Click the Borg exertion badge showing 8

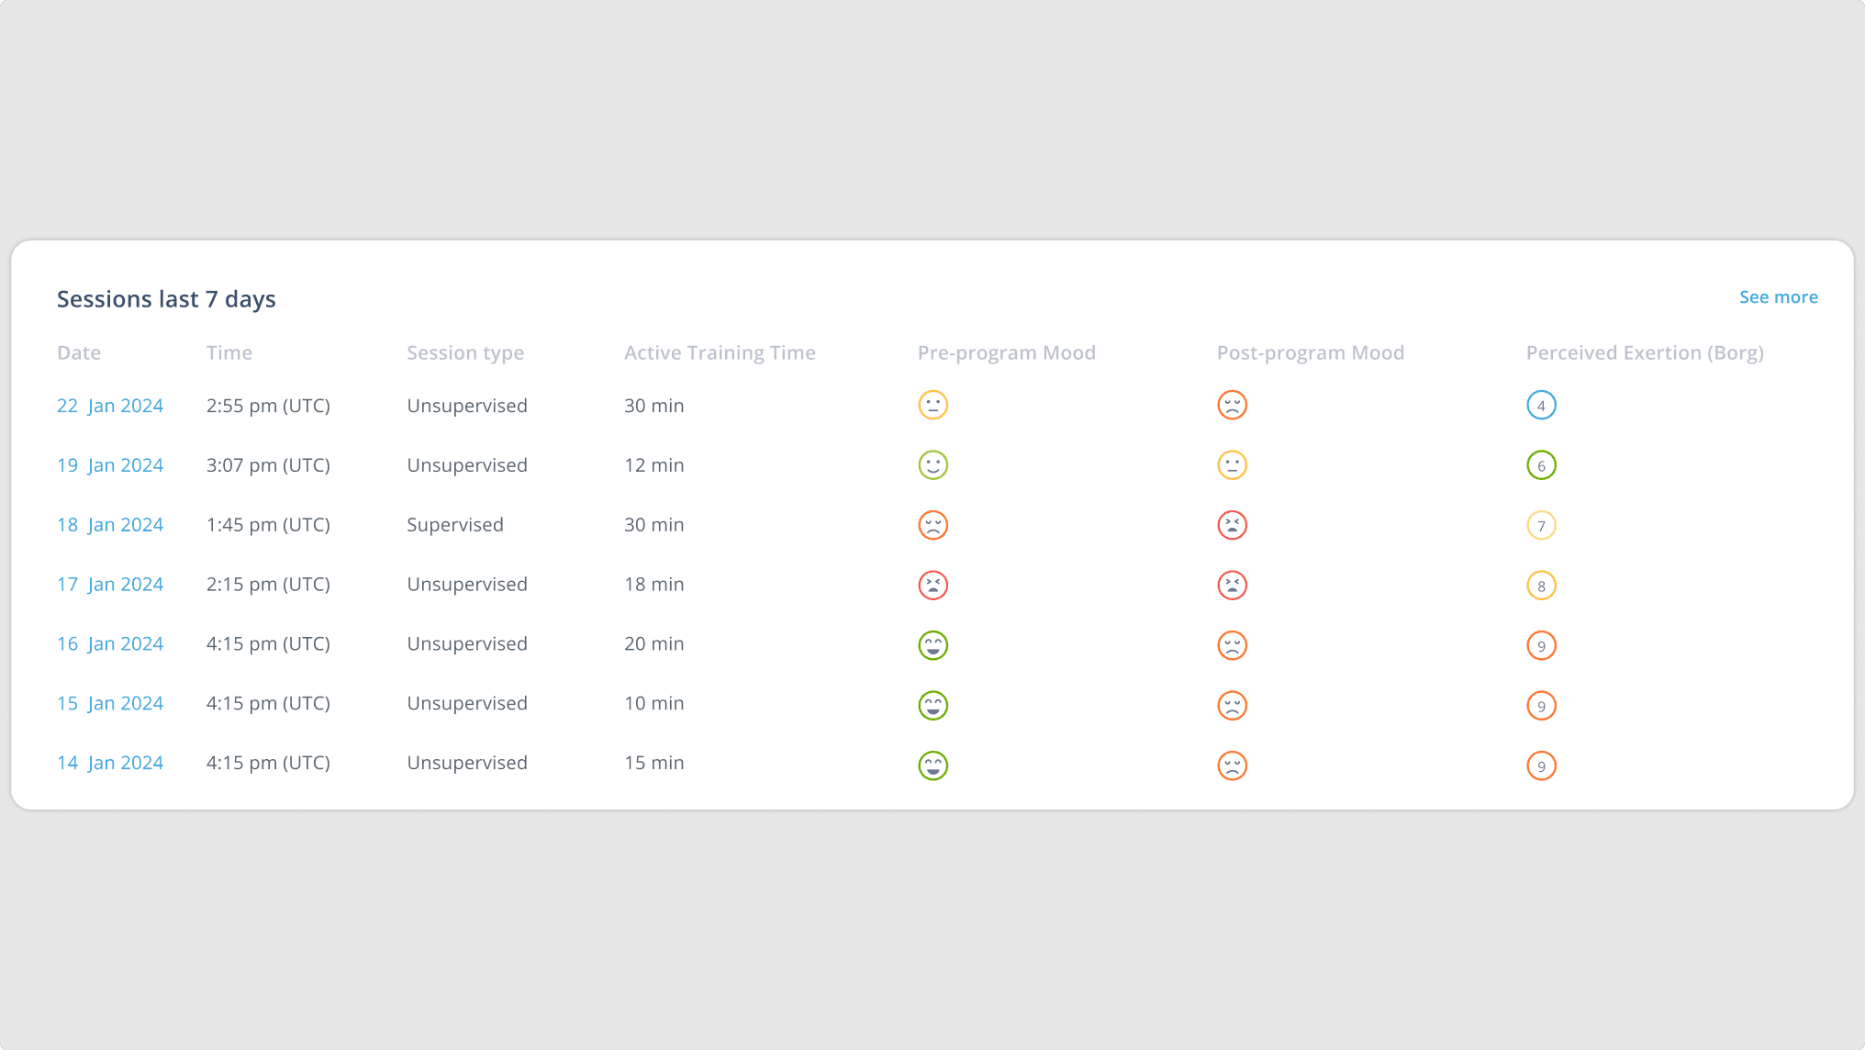(x=1541, y=586)
